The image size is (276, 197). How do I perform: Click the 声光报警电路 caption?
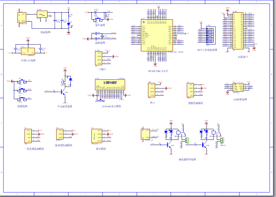[x=65, y=107]
